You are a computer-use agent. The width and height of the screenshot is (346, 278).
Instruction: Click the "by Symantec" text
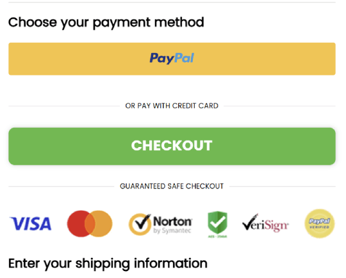pos(172,231)
